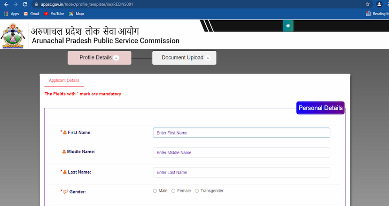Go back with browser back arrow
This screenshot has width=389, height=206.
pos(6,4)
